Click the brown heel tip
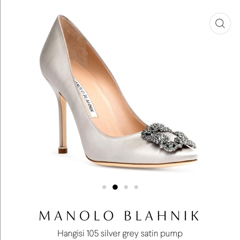Image resolution: width=240 pixels, height=240 pixels. [x=63, y=151]
